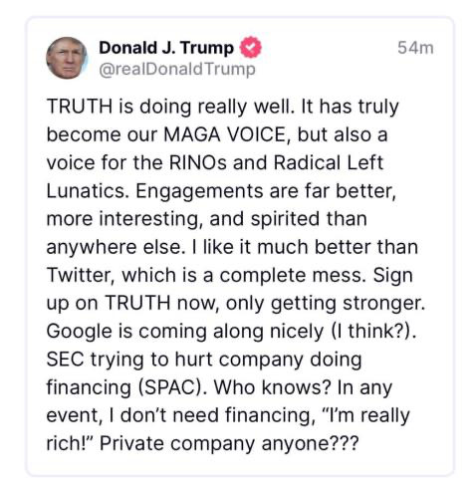Click the word SEC in the post
Viewport: 474px width, 487px height.
[66, 360]
